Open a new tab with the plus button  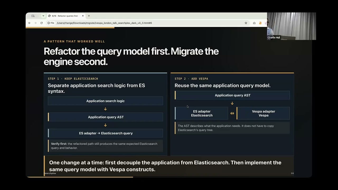(x=89, y=16)
